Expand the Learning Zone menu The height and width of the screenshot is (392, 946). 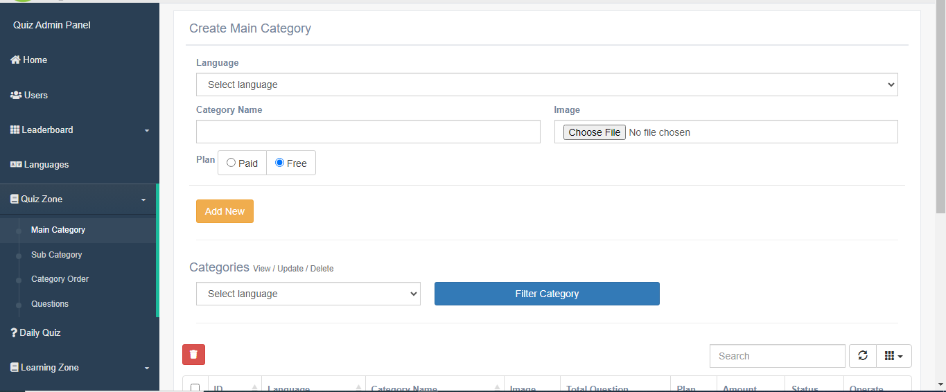point(79,368)
